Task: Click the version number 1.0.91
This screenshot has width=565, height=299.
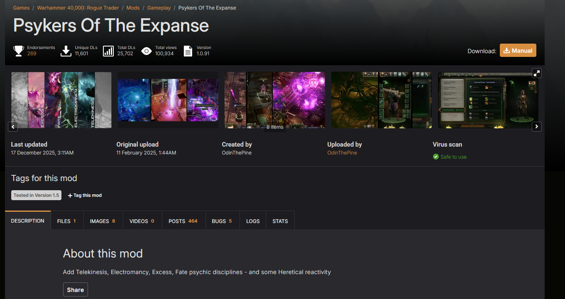Action: pos(203,54)
